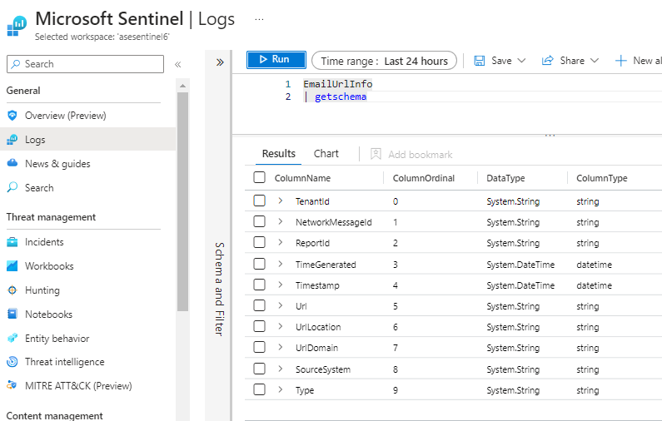The image size is (662, 421).
Task: Click getschema keyword in query editor
Action: (341, 97)
